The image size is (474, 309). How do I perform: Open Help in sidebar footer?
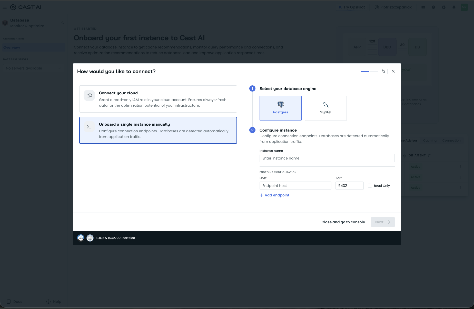(x=54, y=302)
